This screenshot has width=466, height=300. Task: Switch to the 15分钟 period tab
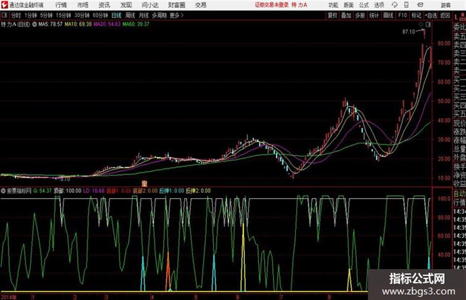63,15
